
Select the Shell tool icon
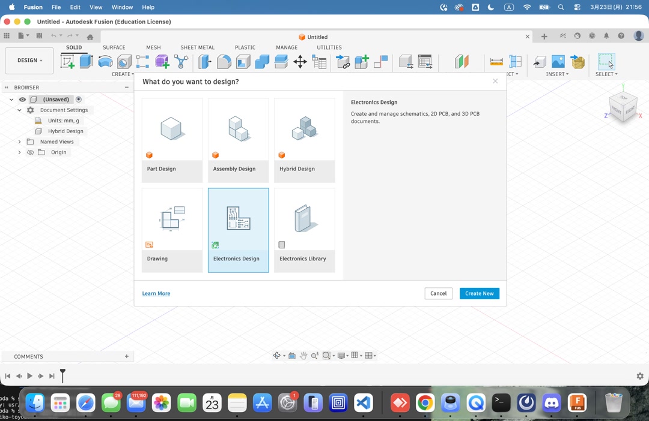click(x=243, y=62)
